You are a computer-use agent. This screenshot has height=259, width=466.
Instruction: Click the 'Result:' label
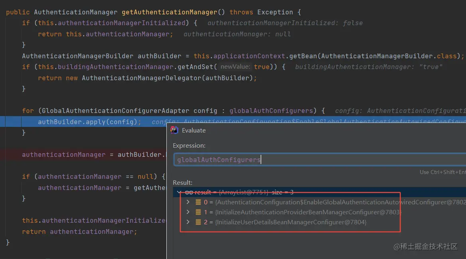click(182, 183)
